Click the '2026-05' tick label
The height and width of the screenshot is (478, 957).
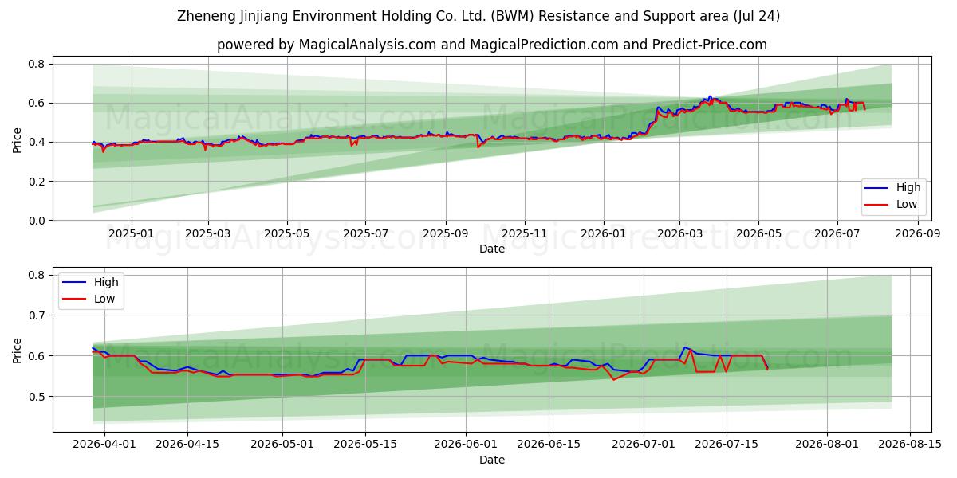click(758, 234)
